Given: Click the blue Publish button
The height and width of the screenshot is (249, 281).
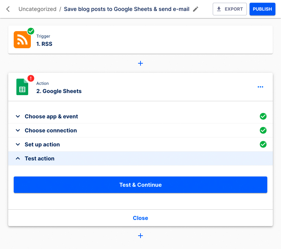Looking at the screenshot, I should 262,9.
